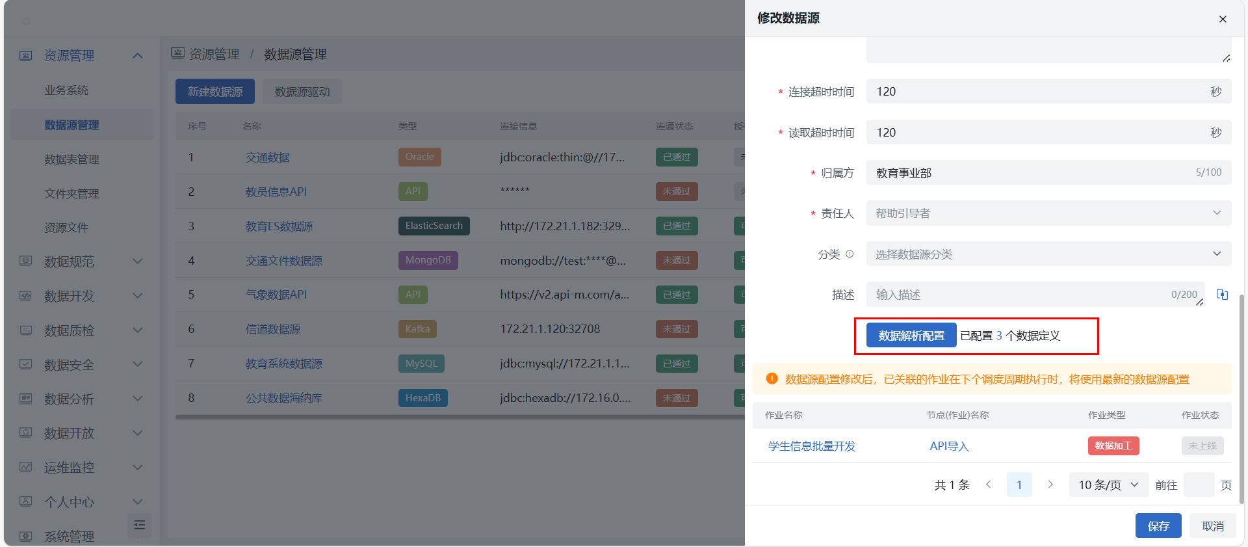Viewport: 1248px width, 547px height.
Task: Click the 读取超时时间 input field
Action: [x=1048, y=133]
